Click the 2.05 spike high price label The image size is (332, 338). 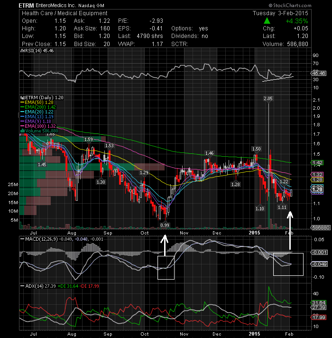click(268, 99)
